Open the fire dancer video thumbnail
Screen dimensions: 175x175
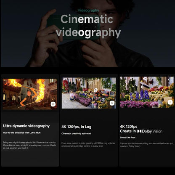(x=30, y=94)
